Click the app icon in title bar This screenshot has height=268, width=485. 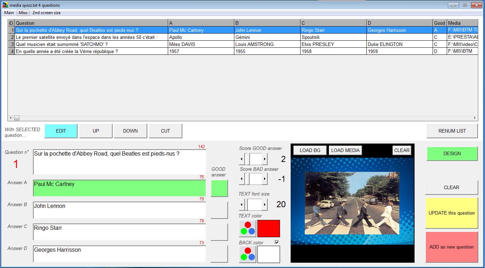[x=5, y=5]
